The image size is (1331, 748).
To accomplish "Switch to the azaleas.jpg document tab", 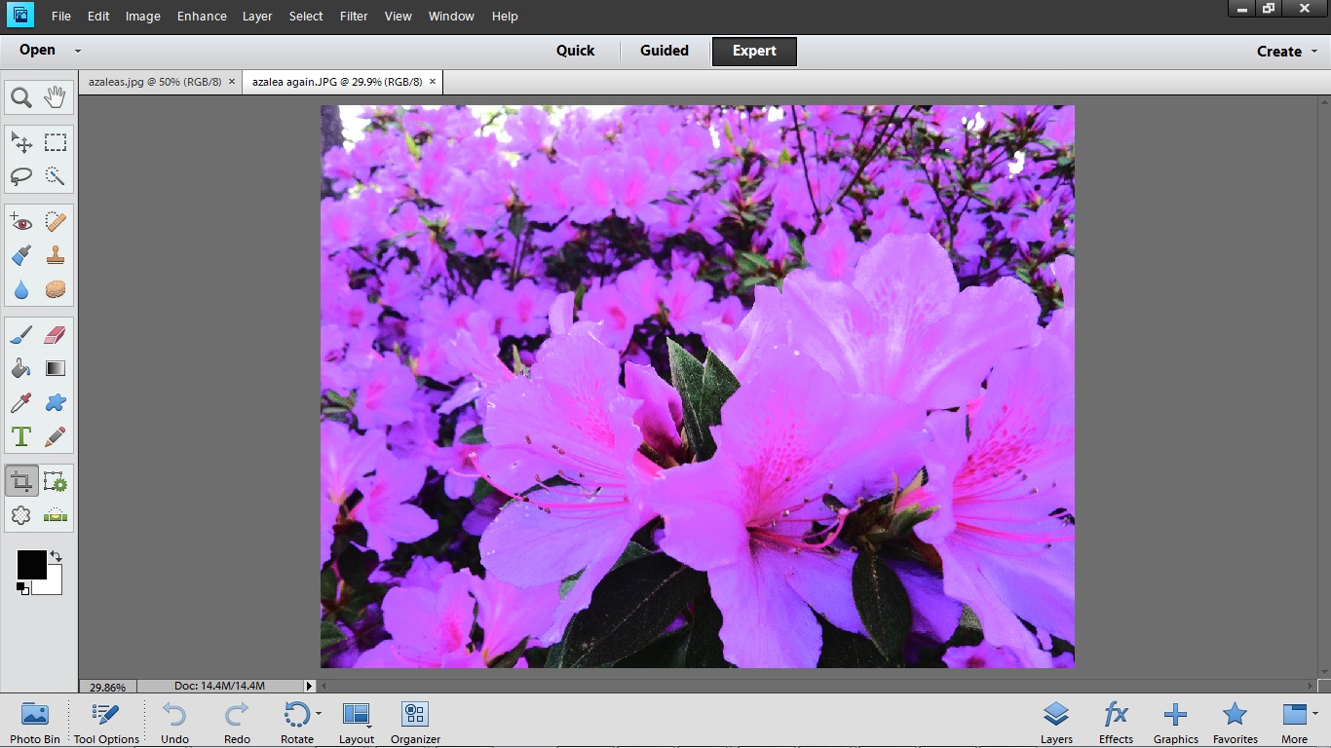I will pos(155,82).
